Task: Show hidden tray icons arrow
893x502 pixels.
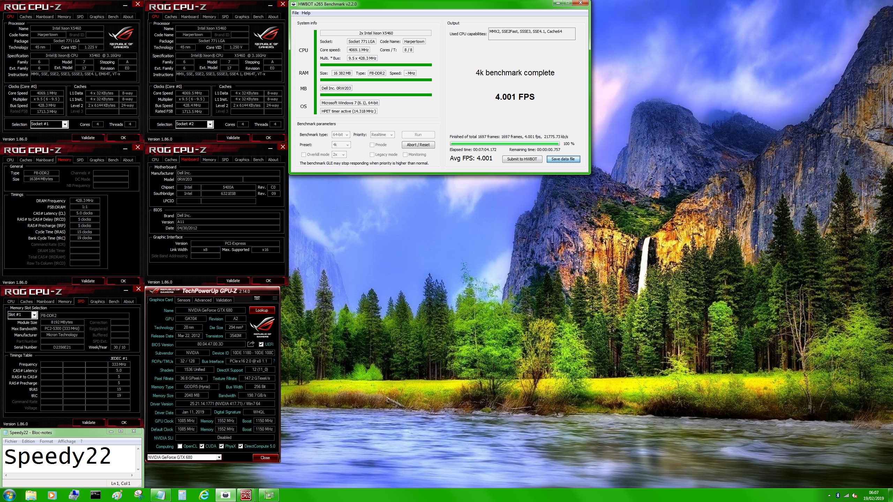Action: click(829, 495)
